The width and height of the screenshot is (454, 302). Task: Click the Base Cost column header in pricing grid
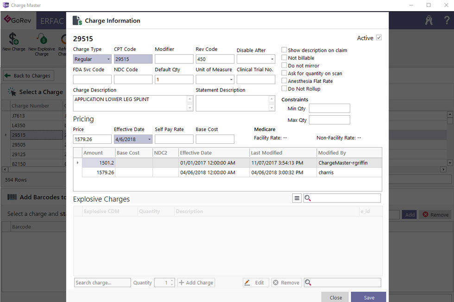tap(134, 153)
